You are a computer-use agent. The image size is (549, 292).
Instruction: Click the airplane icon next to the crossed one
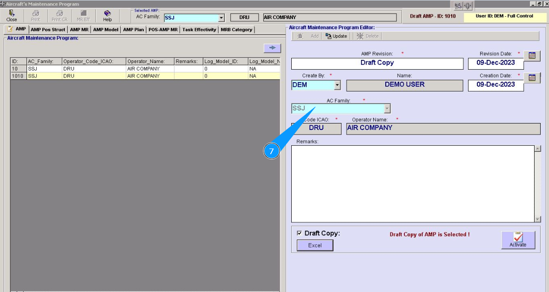point(468,6)
